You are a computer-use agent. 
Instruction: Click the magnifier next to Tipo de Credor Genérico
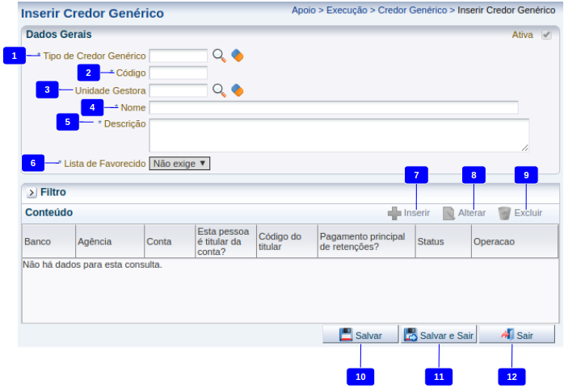[x=219, y=56]
